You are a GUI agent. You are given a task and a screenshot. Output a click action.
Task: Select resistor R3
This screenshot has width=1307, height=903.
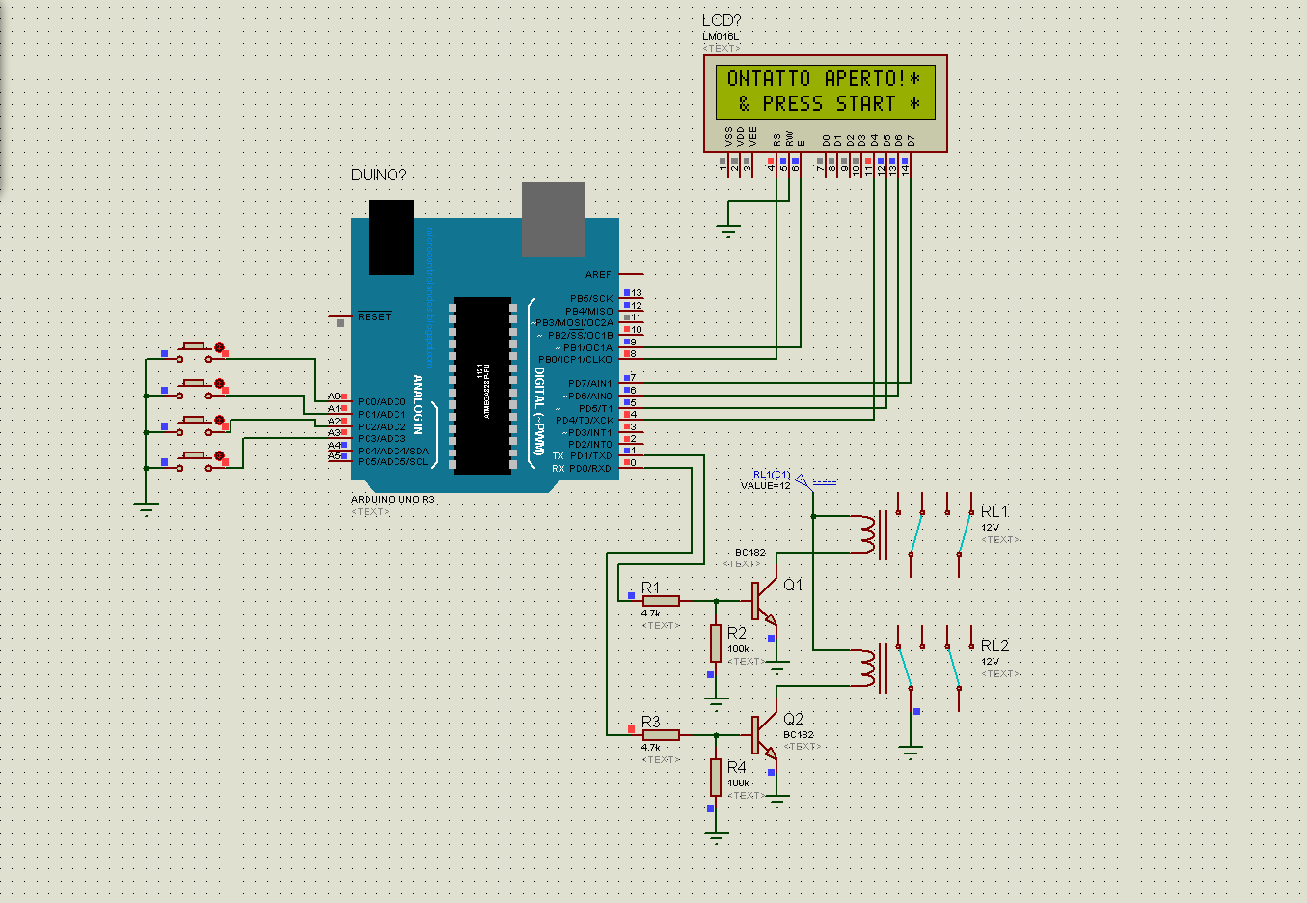(x=661, y=735)
